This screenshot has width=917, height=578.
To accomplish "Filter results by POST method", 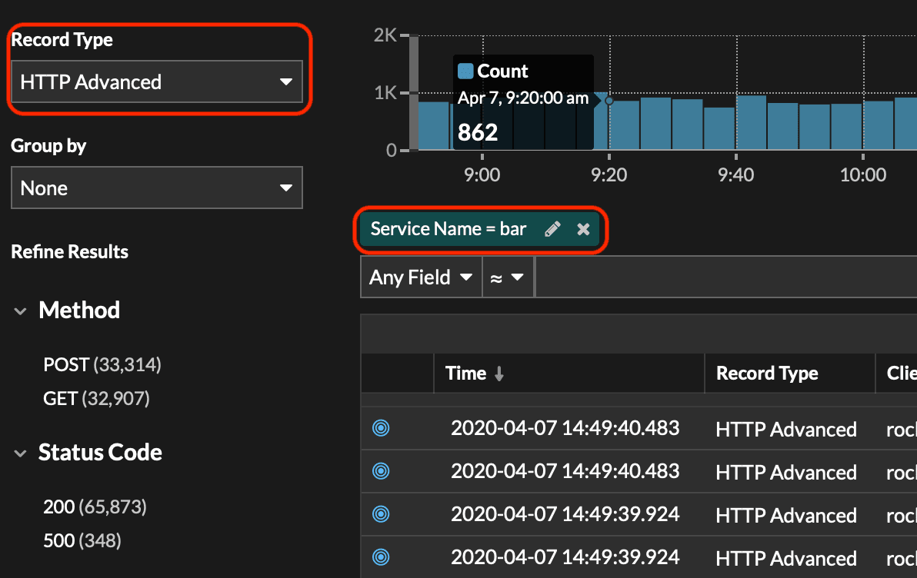I will (x=102, y=364).
